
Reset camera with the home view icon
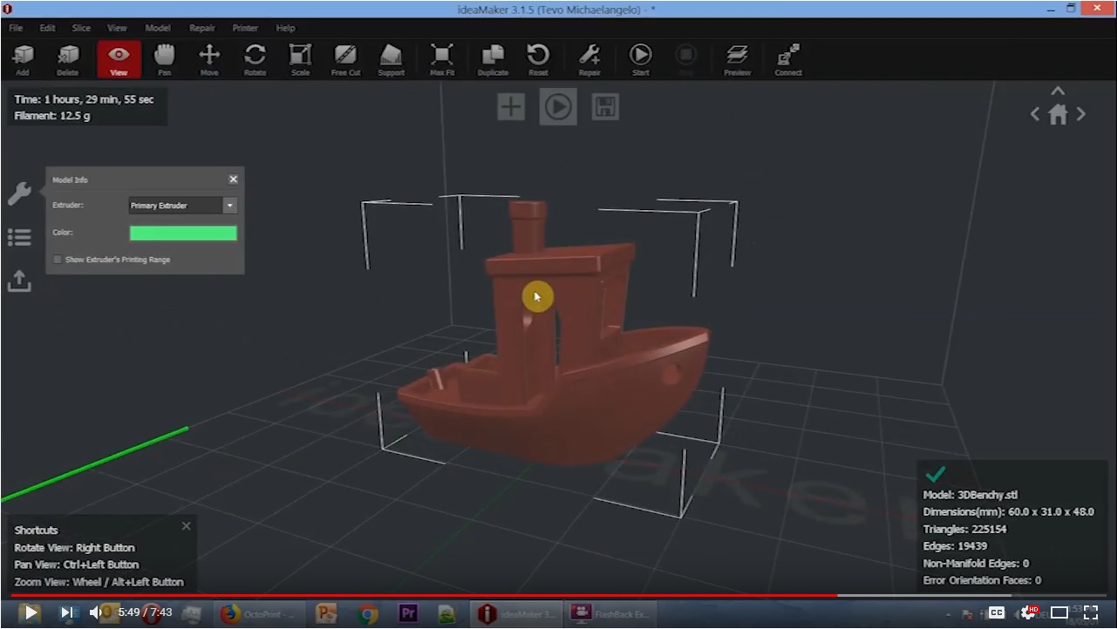(x=1058, y=114)
